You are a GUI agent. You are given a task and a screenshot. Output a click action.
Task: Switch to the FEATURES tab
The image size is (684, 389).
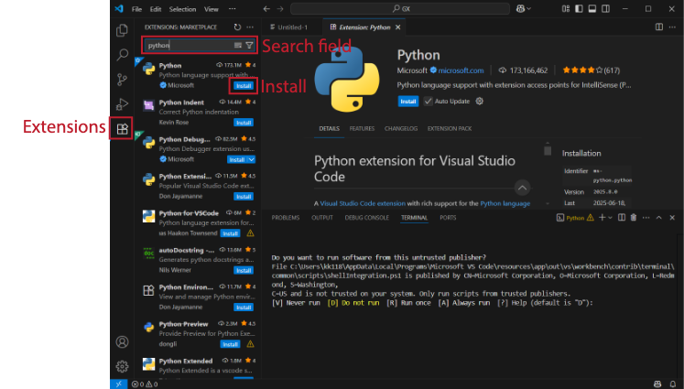point(362,129)
